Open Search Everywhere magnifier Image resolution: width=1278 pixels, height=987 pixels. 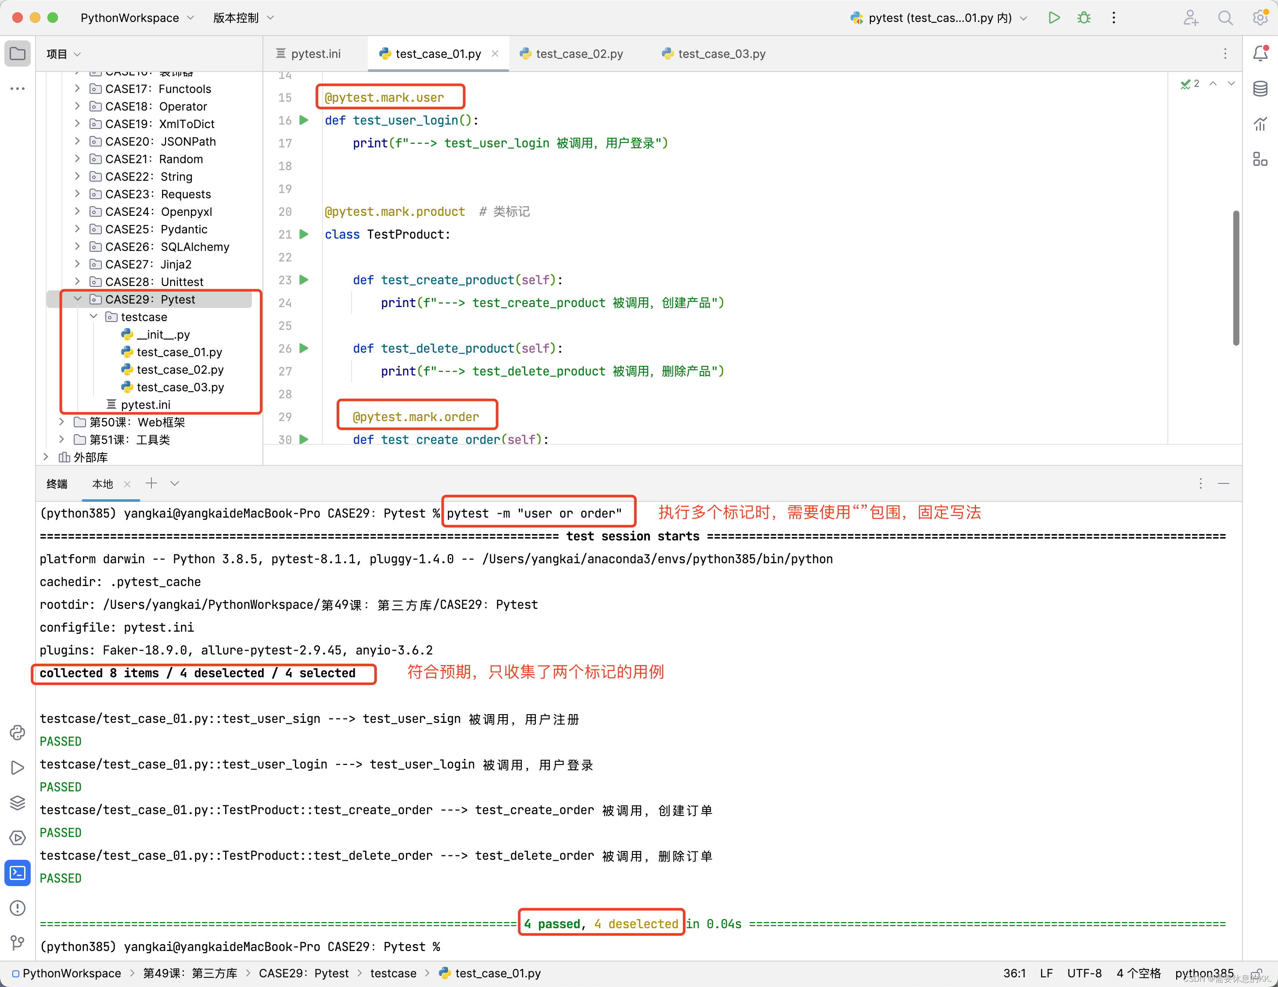point(1225,18)
